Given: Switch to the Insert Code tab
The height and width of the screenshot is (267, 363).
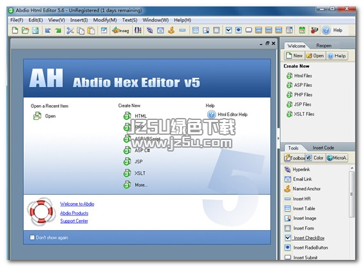Looking at the screenshot, I should (323, 148).
